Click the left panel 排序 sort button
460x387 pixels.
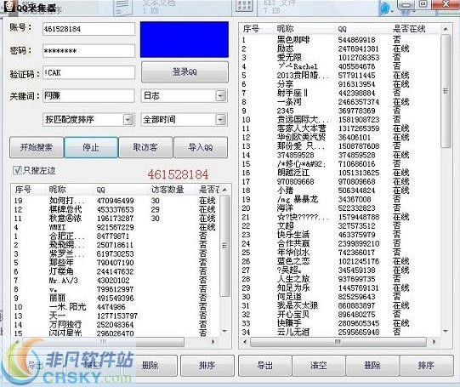click(207, 365)
